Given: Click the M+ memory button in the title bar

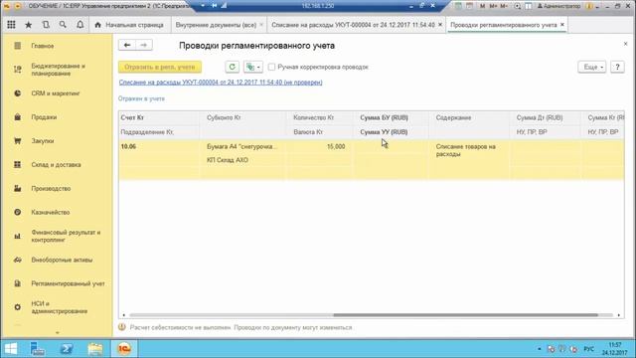Looking at the screenshot, I should (x=493, y=6).
